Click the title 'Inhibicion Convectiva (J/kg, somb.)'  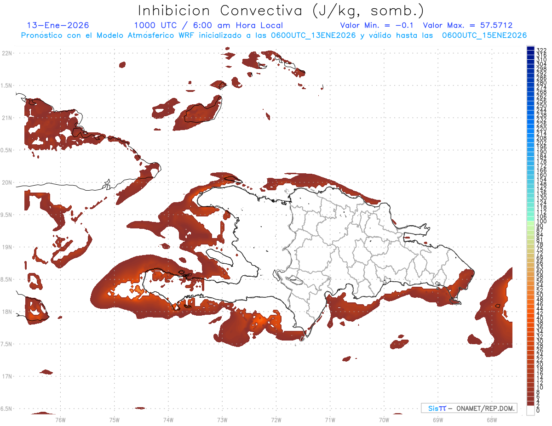point(281,11)
